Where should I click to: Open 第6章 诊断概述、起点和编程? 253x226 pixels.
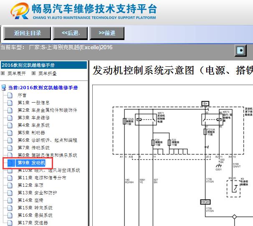point(47,140)
